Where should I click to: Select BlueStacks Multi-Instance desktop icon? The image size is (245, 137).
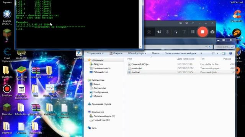point(21,92)
